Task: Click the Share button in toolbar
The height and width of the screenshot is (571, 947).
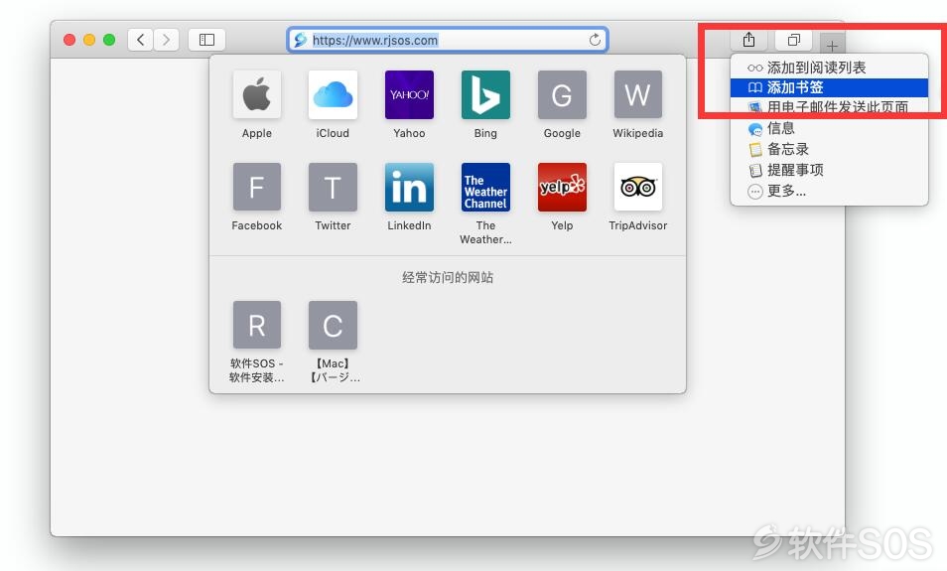Action: point(748,40)
